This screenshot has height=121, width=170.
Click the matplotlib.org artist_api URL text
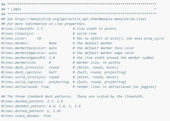coord(81,19)
